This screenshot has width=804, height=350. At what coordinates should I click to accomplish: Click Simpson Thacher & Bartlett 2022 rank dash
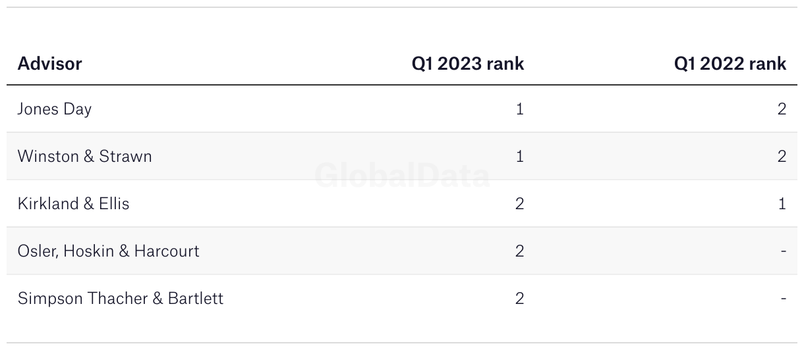[x=784, y=299]
